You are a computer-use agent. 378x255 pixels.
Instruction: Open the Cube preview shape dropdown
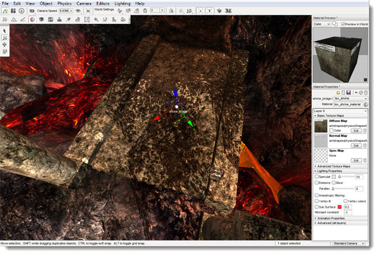322,24
